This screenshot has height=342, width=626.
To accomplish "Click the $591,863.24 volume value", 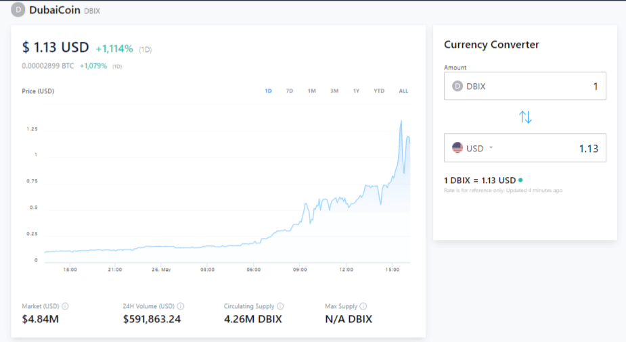I will (x=152, y=319).
